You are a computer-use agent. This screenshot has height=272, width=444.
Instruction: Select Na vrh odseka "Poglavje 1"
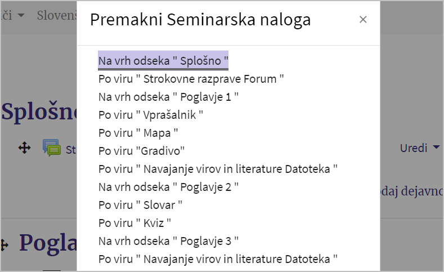168,97
